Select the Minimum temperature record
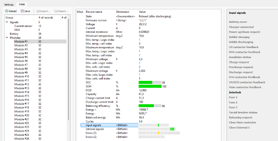Image resolution: width=278 pixels, height=141 pixels. pos(100,36)
